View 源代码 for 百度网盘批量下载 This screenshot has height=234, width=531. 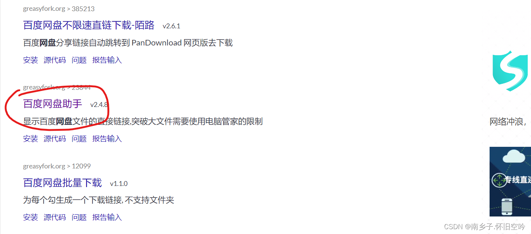(x=55, y=217)
